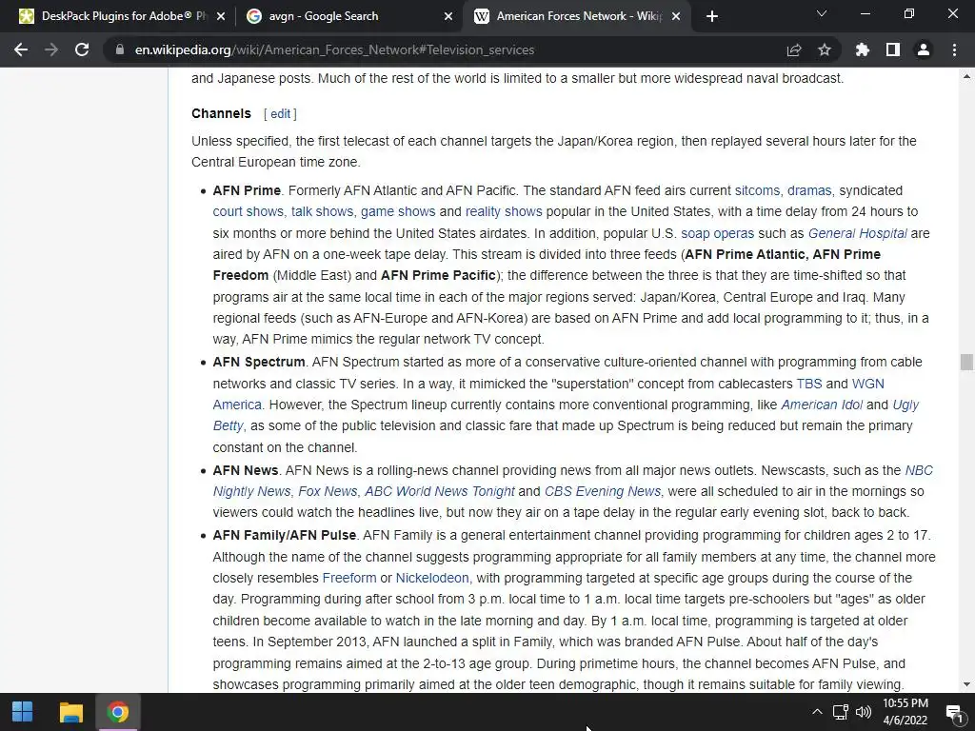Screen dimensions: 975x731
Task: Share this page from the address bar
Action: [x=794, y=49]
